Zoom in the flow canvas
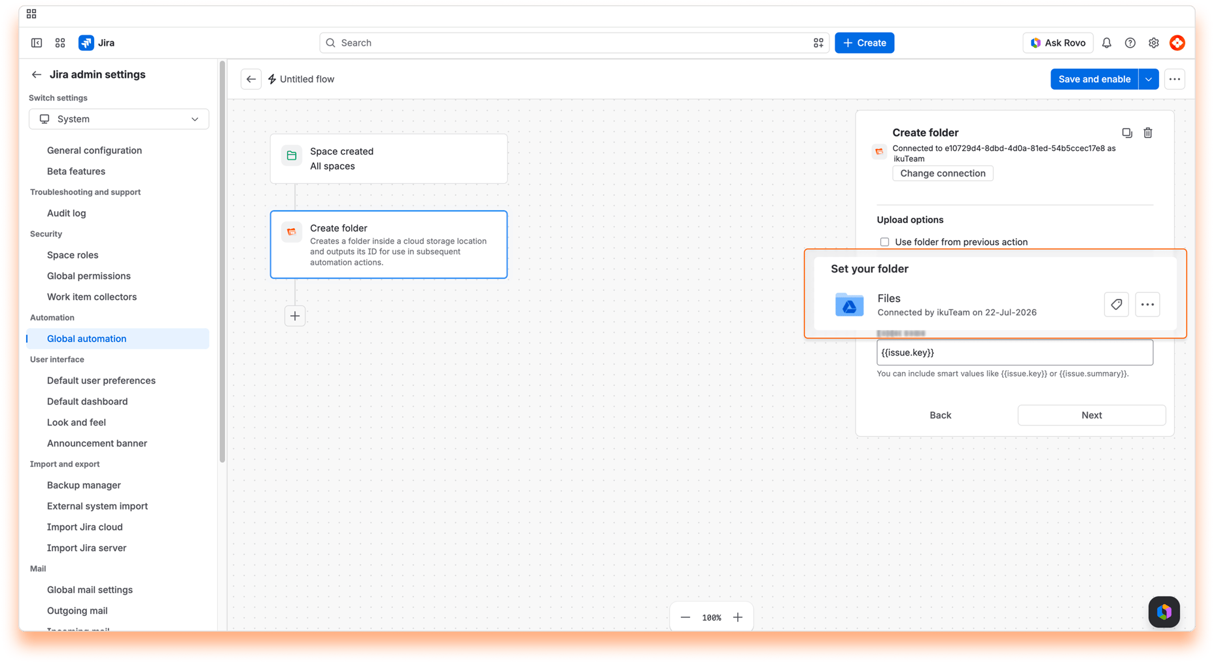This screenshot has width=1214, height=663. [737, 617]
